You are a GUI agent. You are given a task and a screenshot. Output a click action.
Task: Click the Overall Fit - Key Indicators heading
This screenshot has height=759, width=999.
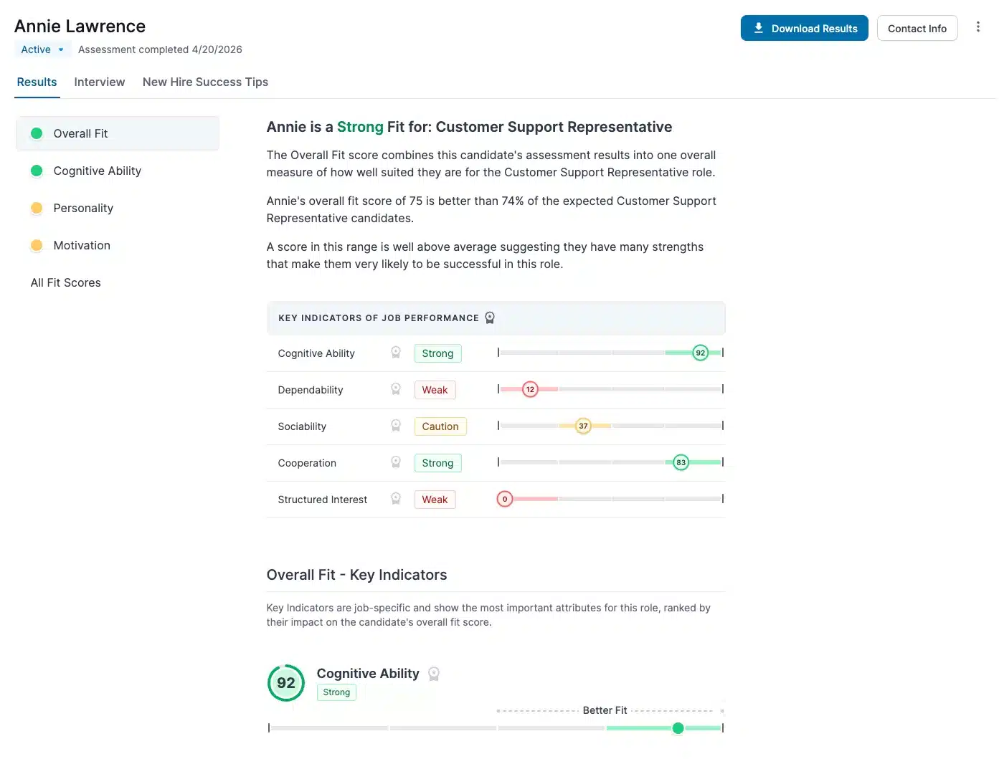(x=356, y=575)
